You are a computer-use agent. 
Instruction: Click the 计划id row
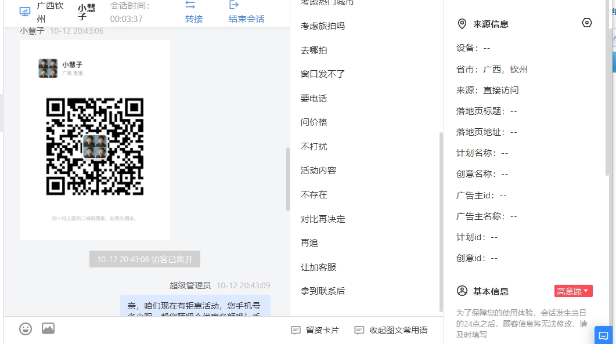pyautogui.click(x=477, y=237)
